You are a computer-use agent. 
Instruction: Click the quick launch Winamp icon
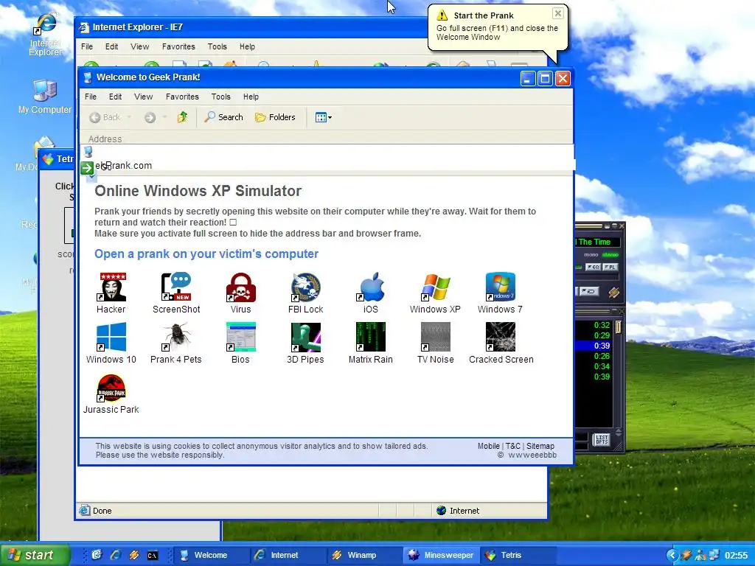[x=134, y=556]
